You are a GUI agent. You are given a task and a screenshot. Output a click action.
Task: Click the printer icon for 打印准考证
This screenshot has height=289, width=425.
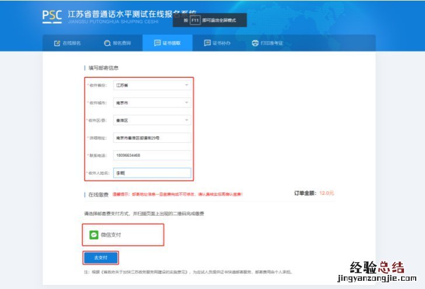tap(255, 43)
